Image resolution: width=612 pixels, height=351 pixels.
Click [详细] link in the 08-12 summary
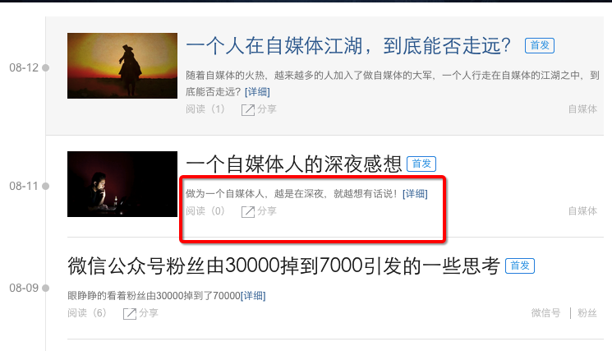tap(257, 92)
